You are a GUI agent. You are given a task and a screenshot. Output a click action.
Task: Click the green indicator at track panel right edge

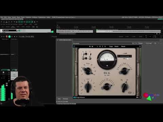pos(52,32)
